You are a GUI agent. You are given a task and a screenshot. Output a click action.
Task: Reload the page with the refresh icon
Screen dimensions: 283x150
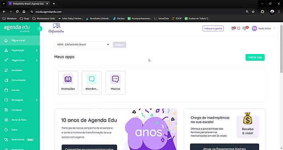17,12
